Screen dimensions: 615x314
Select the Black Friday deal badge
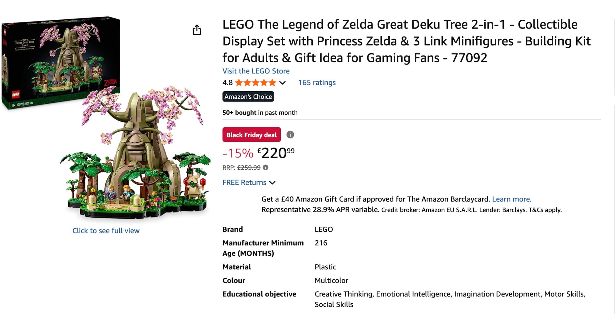[251, 134]
